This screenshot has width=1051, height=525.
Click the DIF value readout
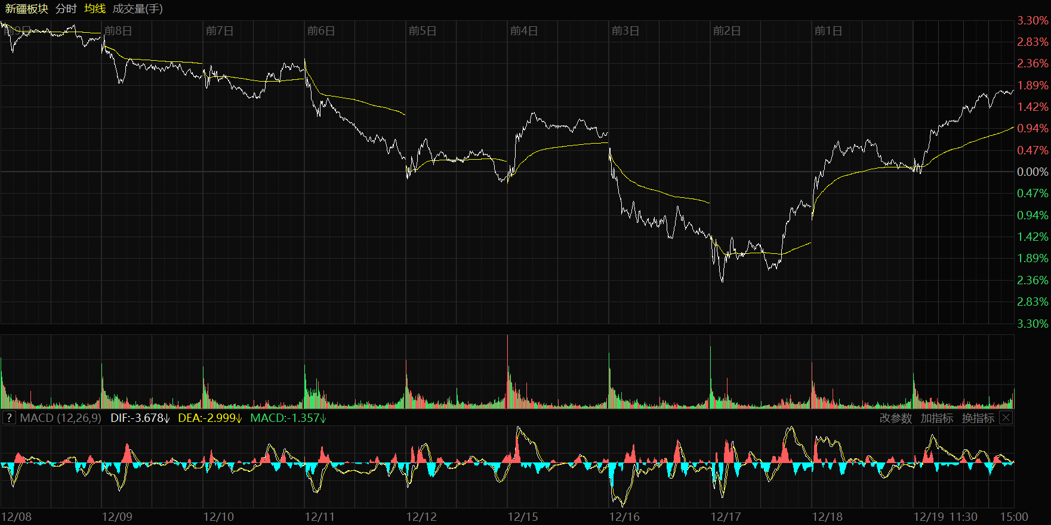140,418
